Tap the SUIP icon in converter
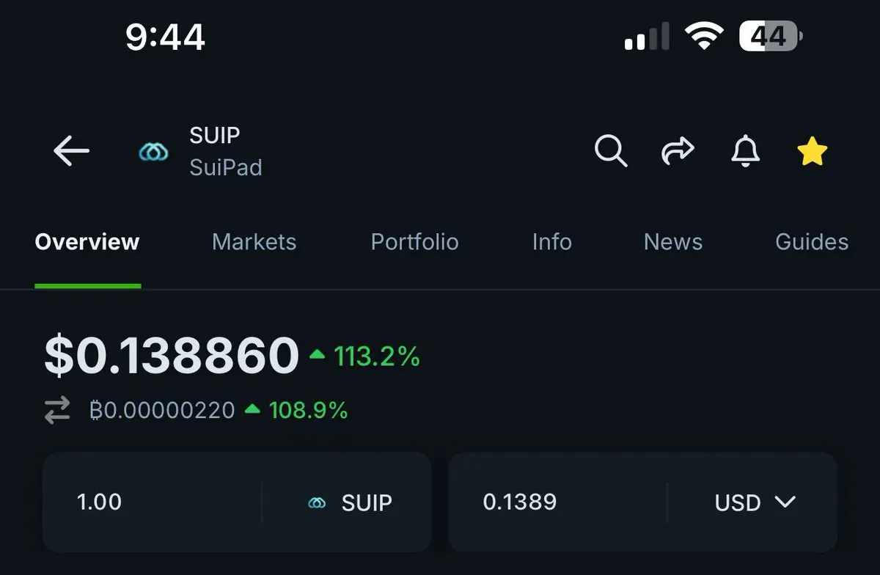This screenshot has height=575, width=880. coord(317,503)
